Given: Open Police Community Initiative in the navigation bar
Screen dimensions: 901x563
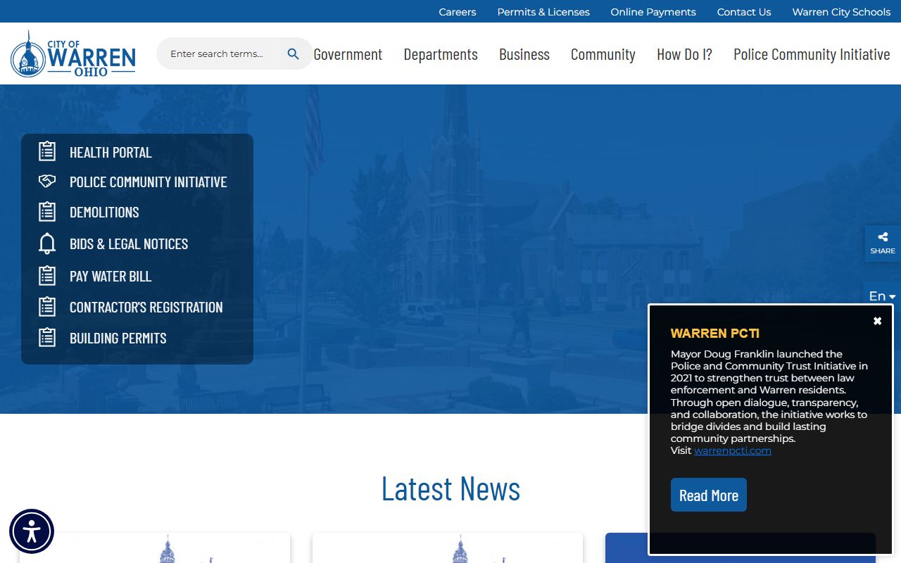Looking at the screenshot, I should [812, 54].
